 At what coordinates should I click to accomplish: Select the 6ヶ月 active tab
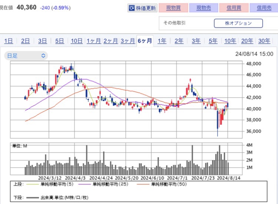[145, 41]
